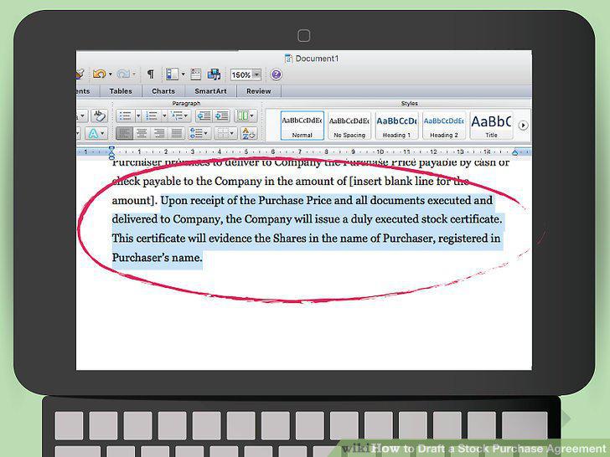Viewport: 610px width, 457px height.
Task: Open the Undo history dropdown arrow
Action: 111,74
